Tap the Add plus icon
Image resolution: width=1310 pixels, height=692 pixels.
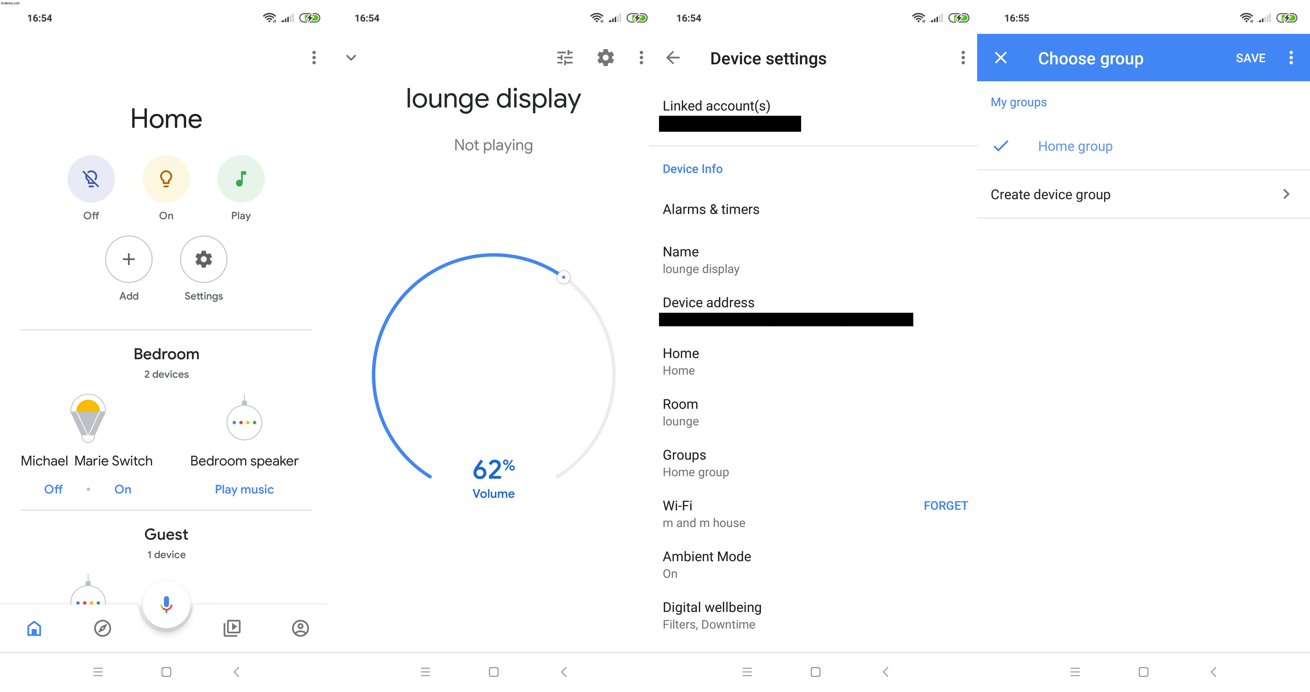(x=129, y=259)
